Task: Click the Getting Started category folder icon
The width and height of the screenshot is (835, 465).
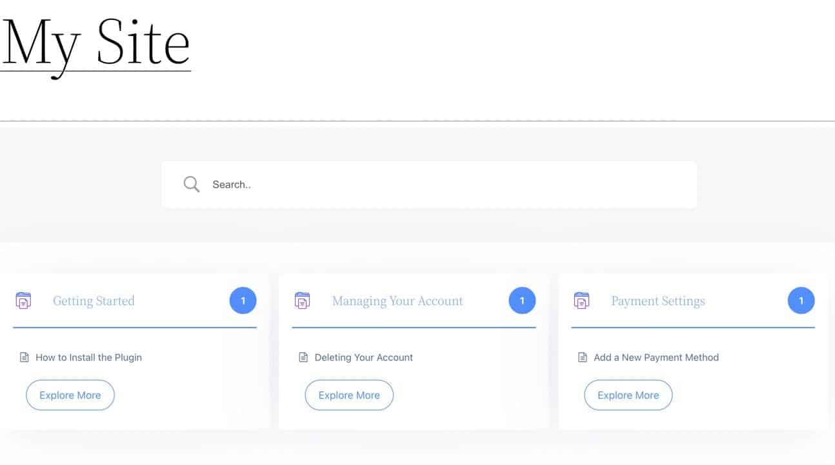Action: [x=23, y=301]
